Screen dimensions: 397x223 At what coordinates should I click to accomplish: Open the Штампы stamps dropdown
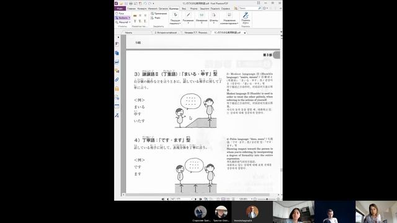tap(213, 18)
